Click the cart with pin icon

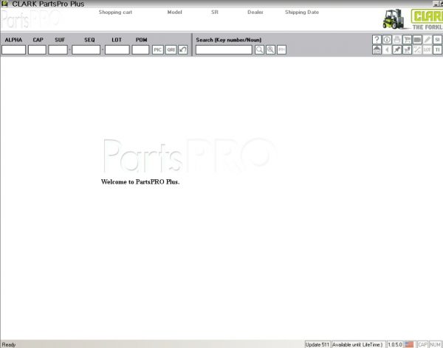coord(407,50)
